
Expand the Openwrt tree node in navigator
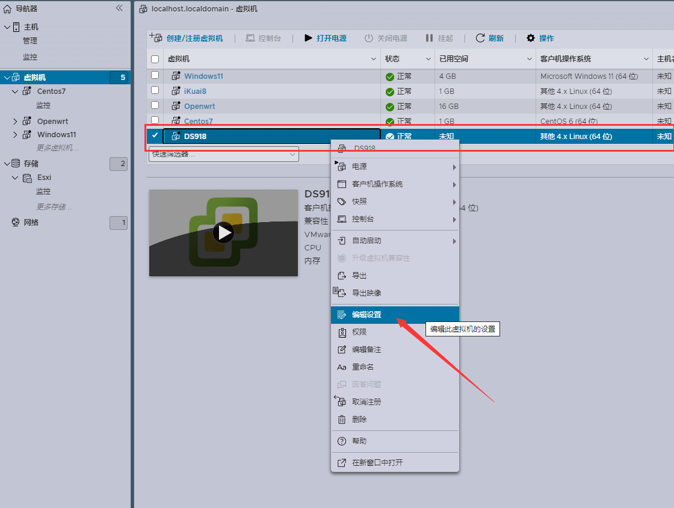pos(16,121)
